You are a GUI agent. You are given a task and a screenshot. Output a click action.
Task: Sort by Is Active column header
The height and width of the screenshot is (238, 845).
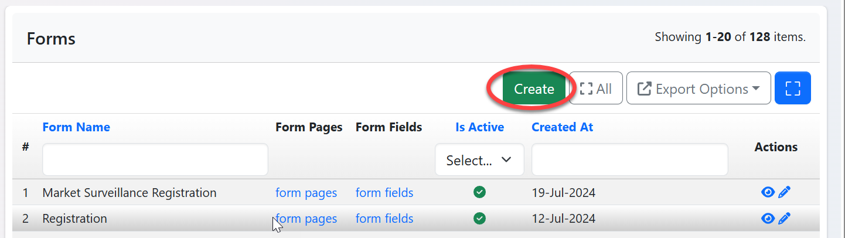[x=479, y=127]
